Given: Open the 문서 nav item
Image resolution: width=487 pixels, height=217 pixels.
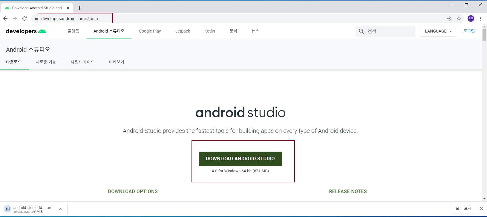Looking at the screenshot, I should [x=233, y=31].
